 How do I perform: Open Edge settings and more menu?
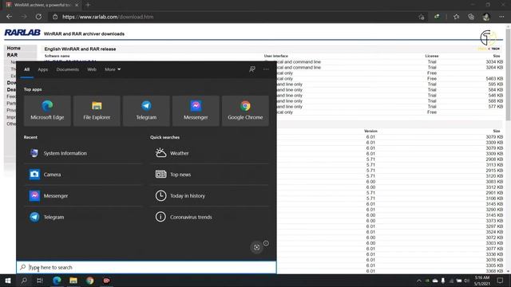(x=501, y=17)
